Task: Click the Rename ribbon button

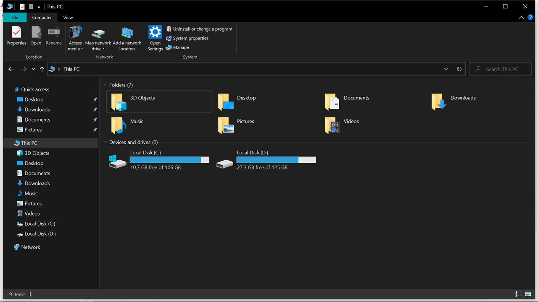Action: coord(53,36)
